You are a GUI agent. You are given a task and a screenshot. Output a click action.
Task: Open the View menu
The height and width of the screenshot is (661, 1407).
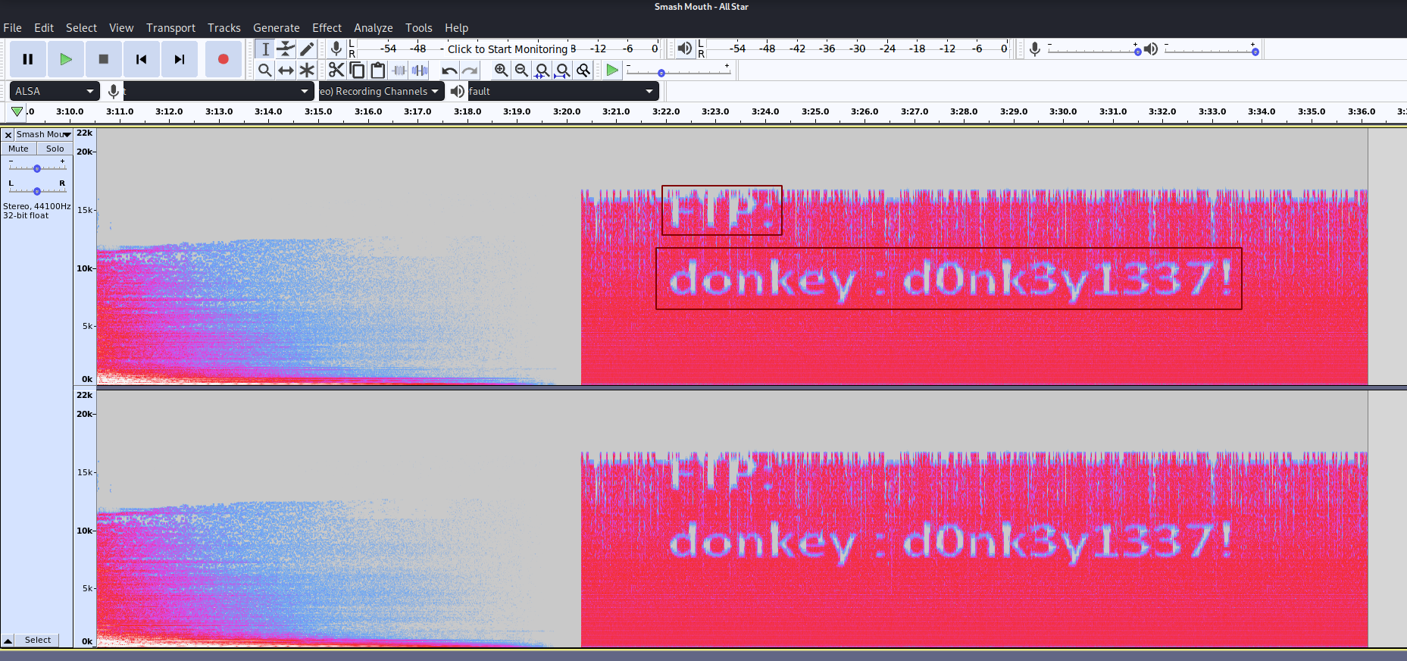point(121,28)
